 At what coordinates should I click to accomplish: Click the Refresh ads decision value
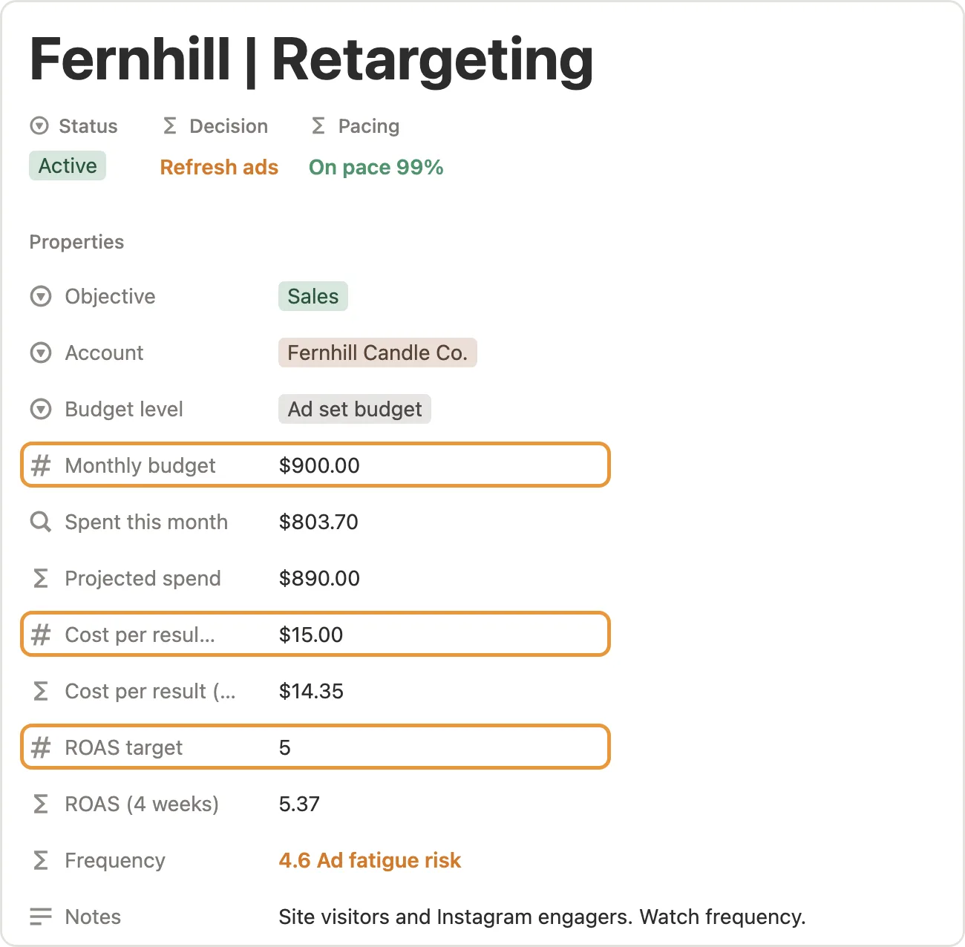click(219, 168)
